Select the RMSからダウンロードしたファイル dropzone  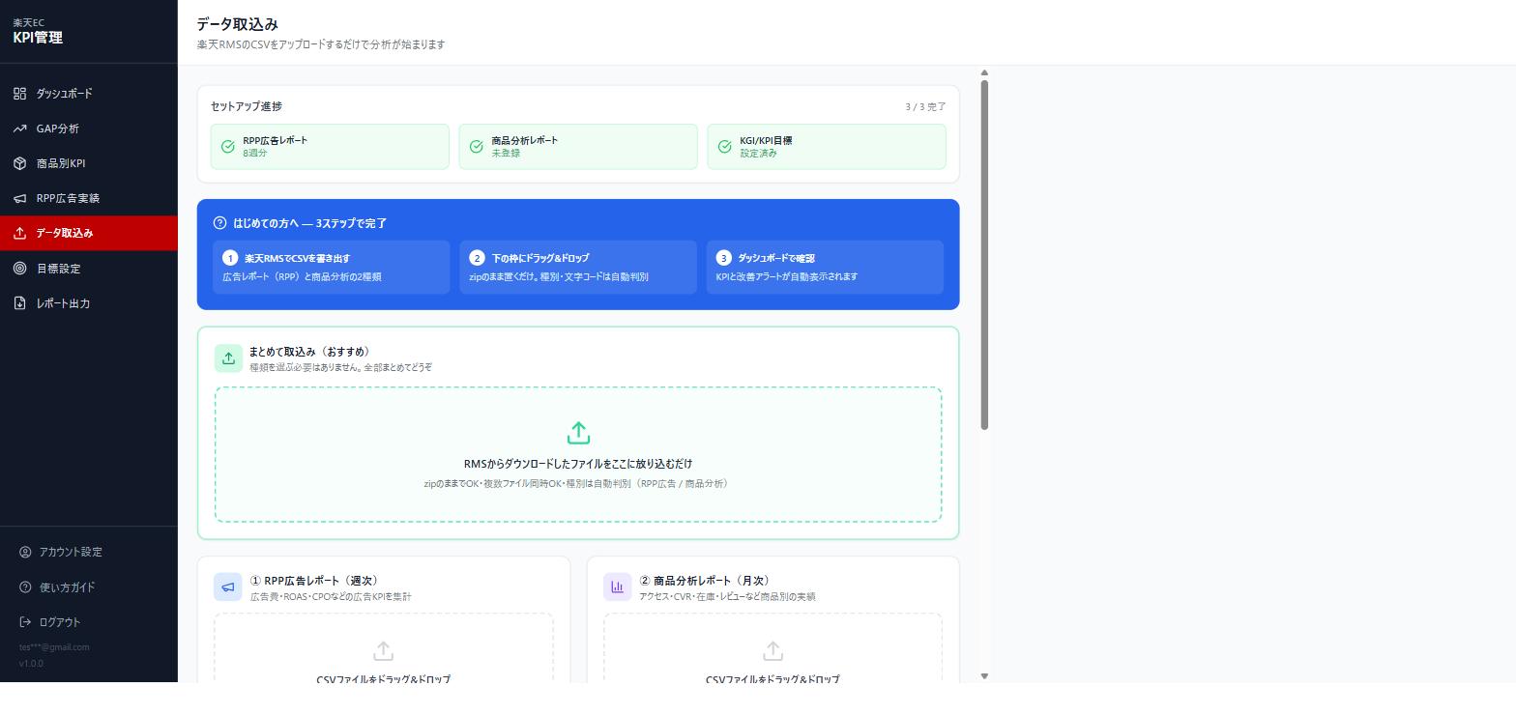(x=578, y=455)
